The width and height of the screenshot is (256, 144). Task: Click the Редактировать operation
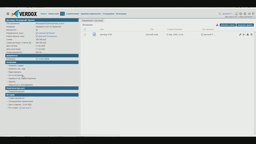click(x=15, y=72)
